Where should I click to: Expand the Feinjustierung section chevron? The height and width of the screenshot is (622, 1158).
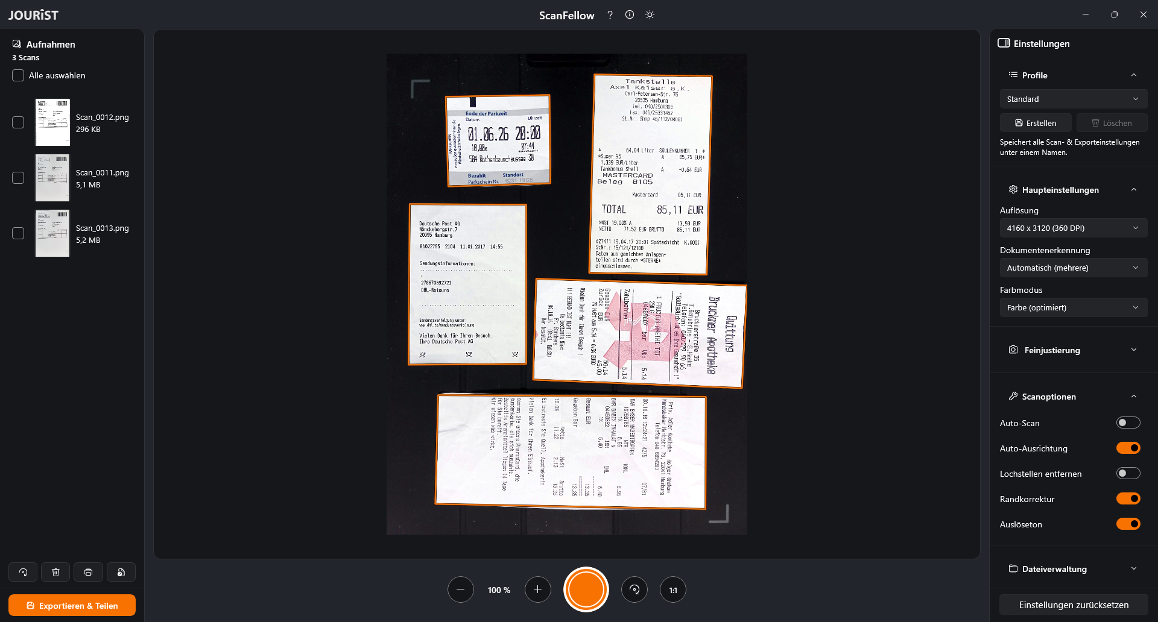1134,350
